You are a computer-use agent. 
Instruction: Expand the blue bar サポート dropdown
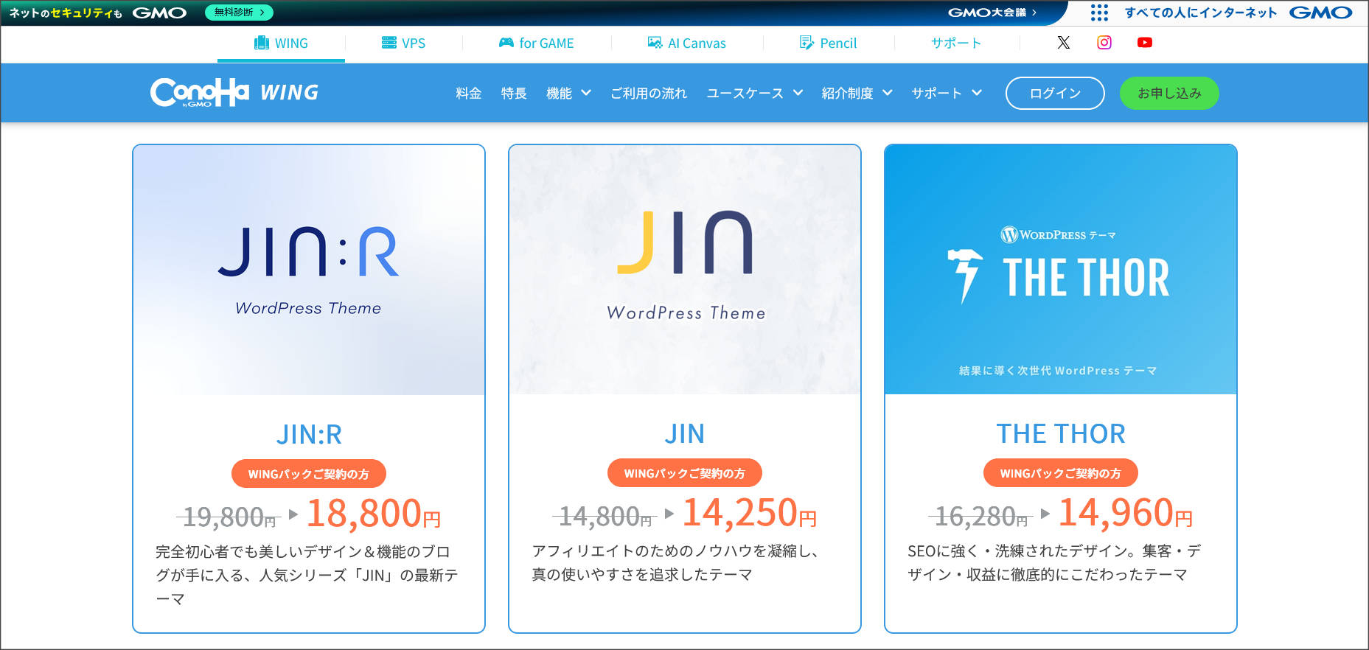click(947, 94)
